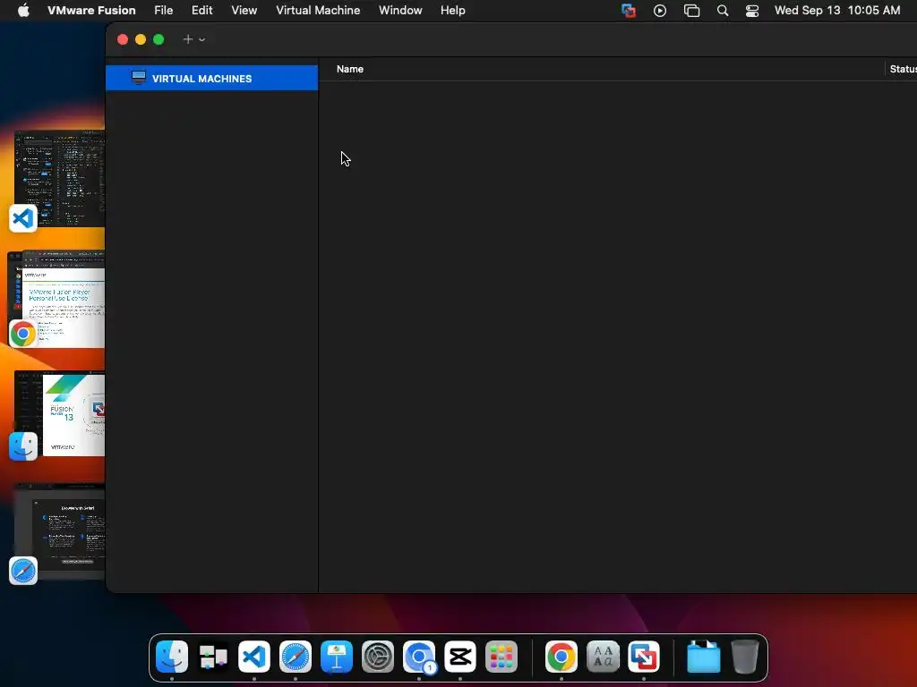917x687 pixels.
Task: Open Keynote from the Dock
Action: [337, 657]
